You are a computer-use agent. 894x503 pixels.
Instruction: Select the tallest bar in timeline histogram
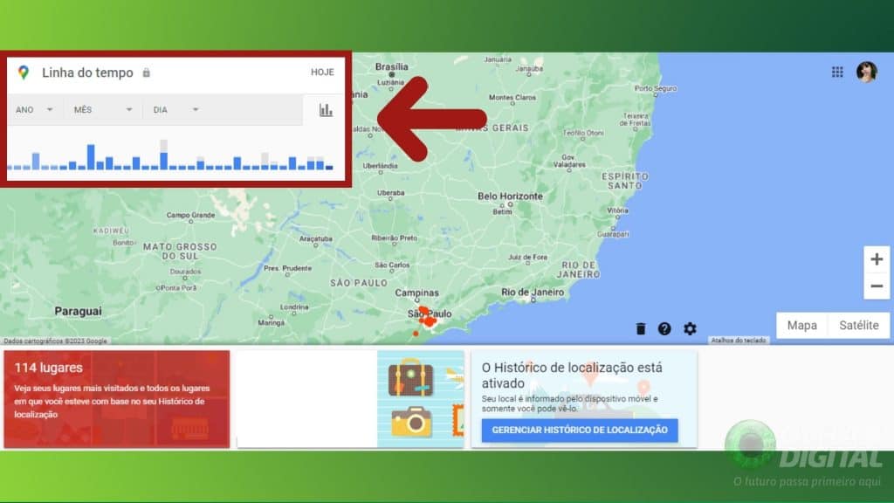click(163, 155)
